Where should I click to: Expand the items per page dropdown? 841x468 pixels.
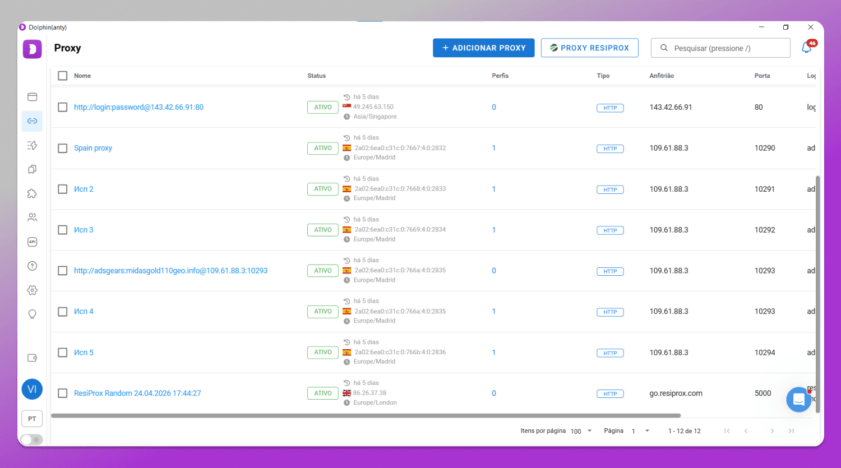[581, 431]
